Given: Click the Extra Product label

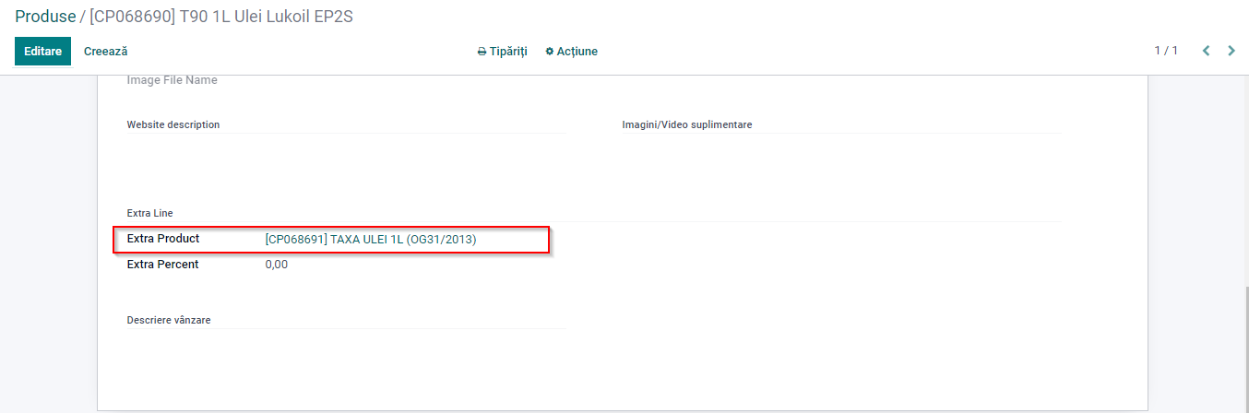Looking at the screenshot, I should (163, 239).
